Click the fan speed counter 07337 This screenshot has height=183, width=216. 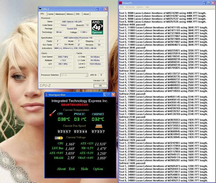pos(98,132)
